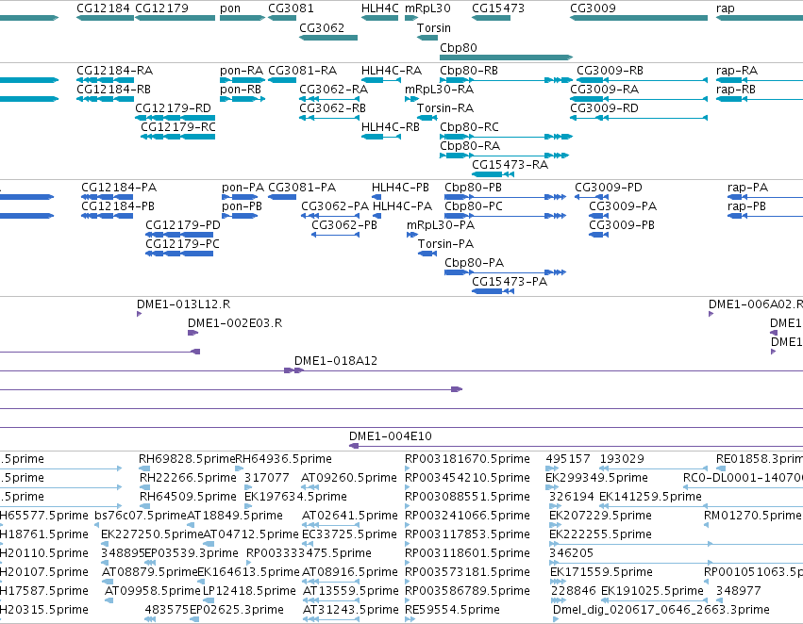Select clone DME1-018A12
This screenshot has height=624, width=803.
tap(335, 361)
